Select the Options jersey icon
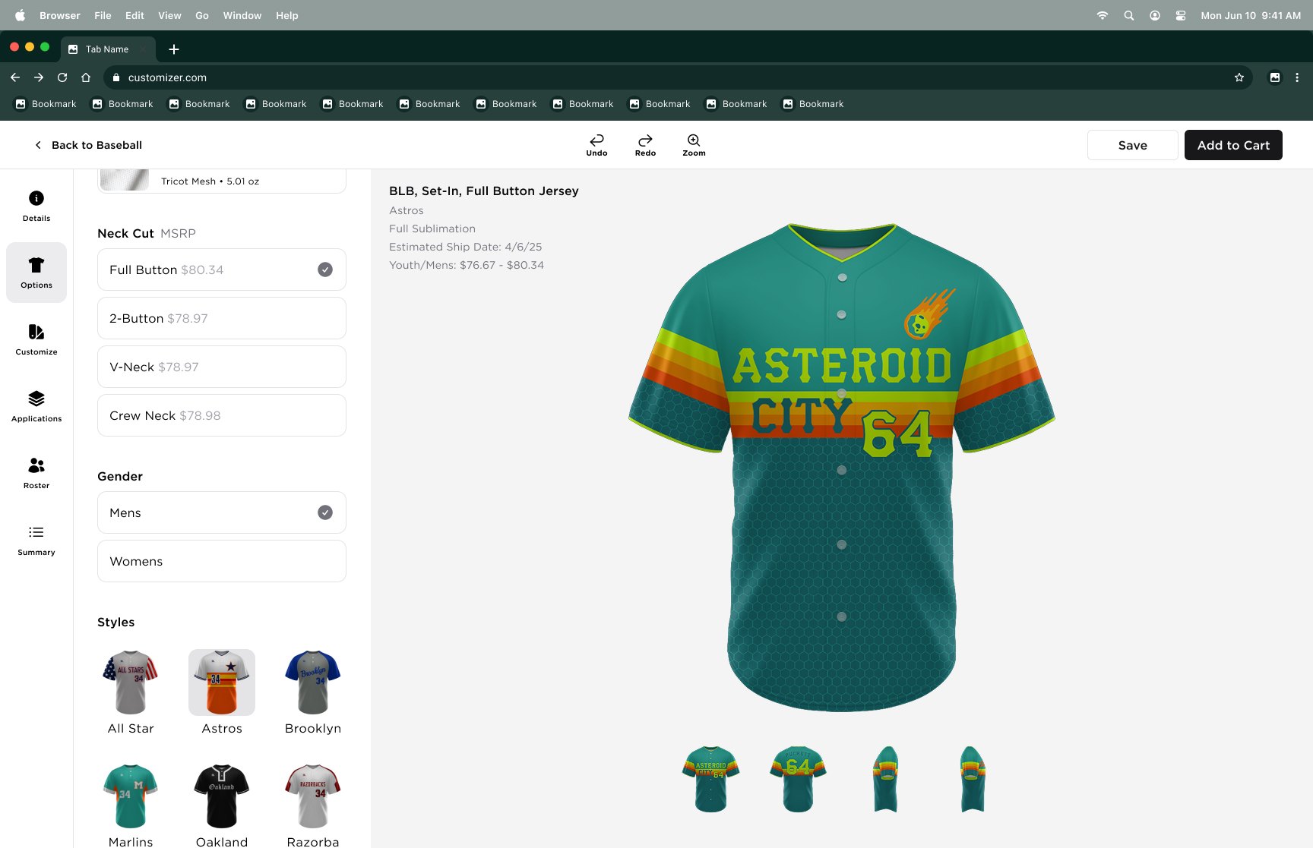 pos(36,265)
